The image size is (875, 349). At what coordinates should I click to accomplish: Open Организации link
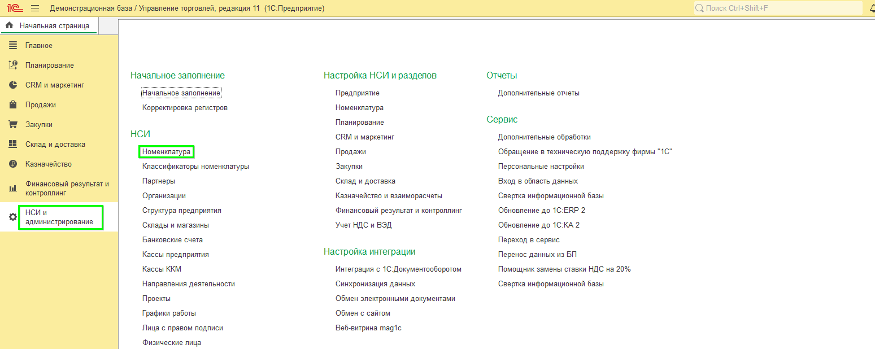164,195
